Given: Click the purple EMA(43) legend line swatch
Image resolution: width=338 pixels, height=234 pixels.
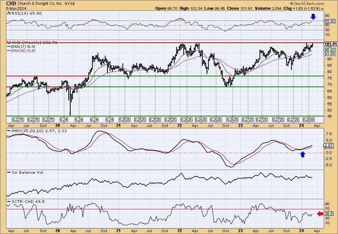Looking at the screenshot, I should pyautogui.click(x=9, y=51).
